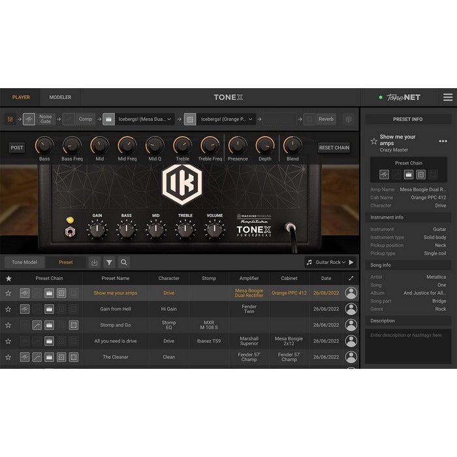Viewport: 457px width, 457px height.
Task: Click the Presence knob
Action: pos(238,146)
